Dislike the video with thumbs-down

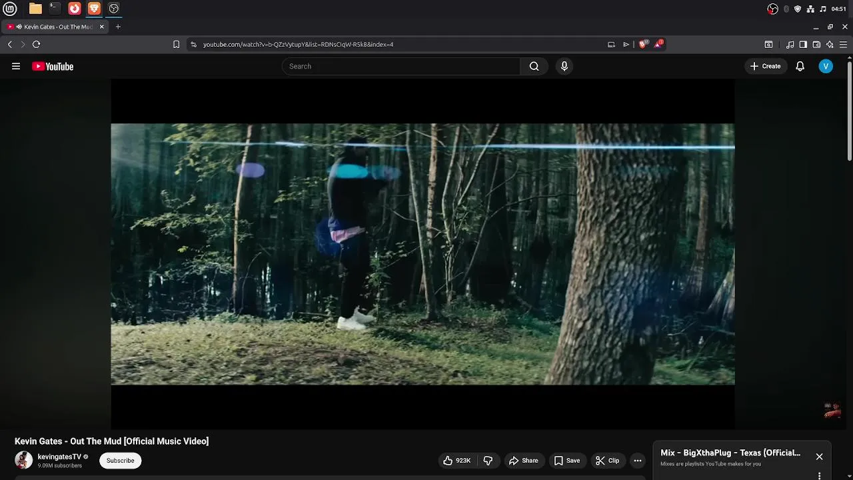488,461
